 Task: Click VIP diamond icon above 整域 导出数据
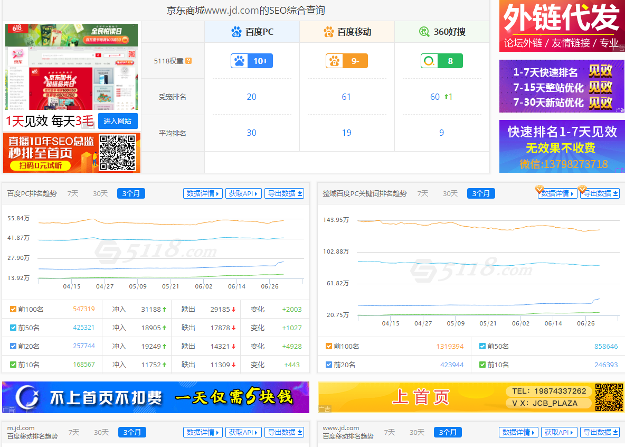582,189
